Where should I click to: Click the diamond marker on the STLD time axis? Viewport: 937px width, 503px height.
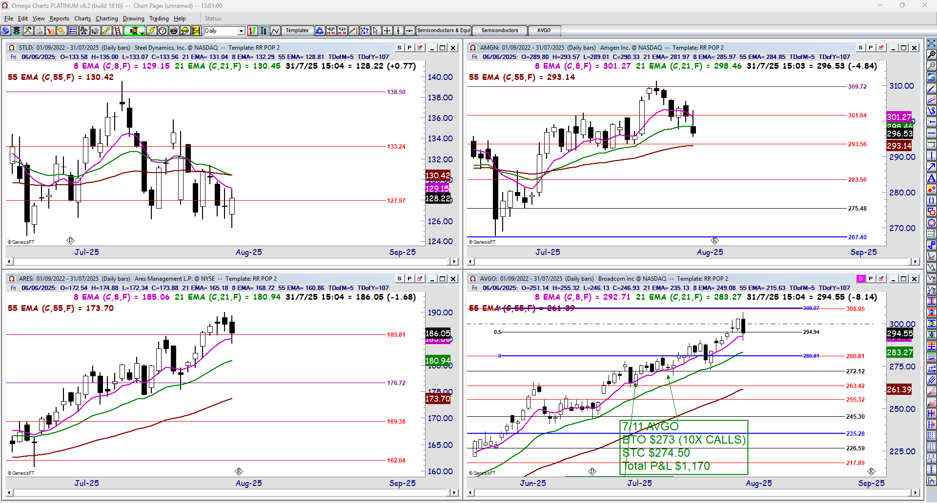point(70,240)
